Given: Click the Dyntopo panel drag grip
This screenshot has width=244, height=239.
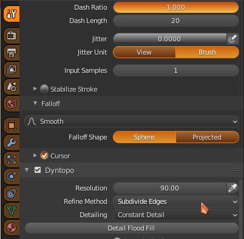Looking at the screenshot, I should 235,170.
